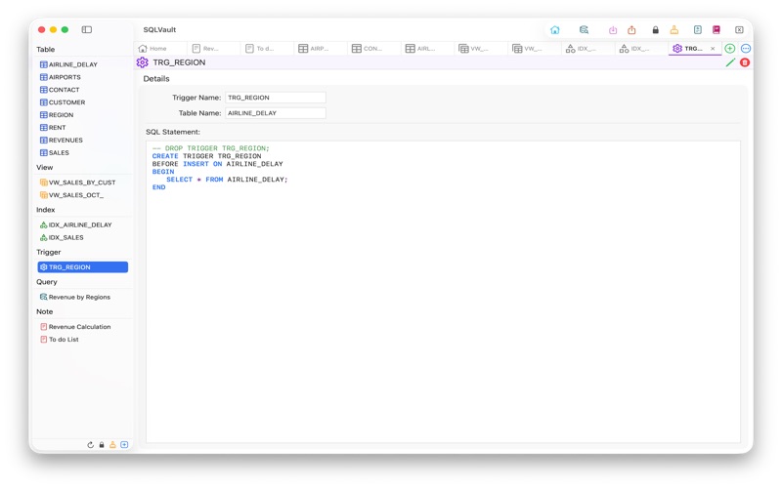Image resolution: width=782 pixels, height=488 pixels.
Task: Click the Table section header in sidebar
Action: (x=45, y=50)
